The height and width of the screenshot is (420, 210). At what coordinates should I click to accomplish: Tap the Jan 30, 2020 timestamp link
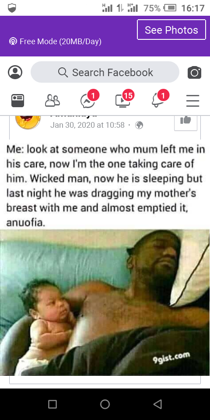(x=87, y=125)
